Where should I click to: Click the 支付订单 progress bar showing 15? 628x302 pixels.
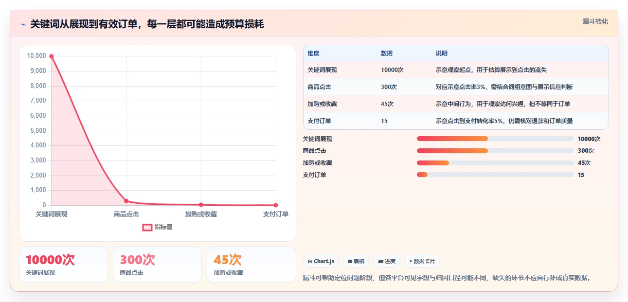(x=495, y=175)
